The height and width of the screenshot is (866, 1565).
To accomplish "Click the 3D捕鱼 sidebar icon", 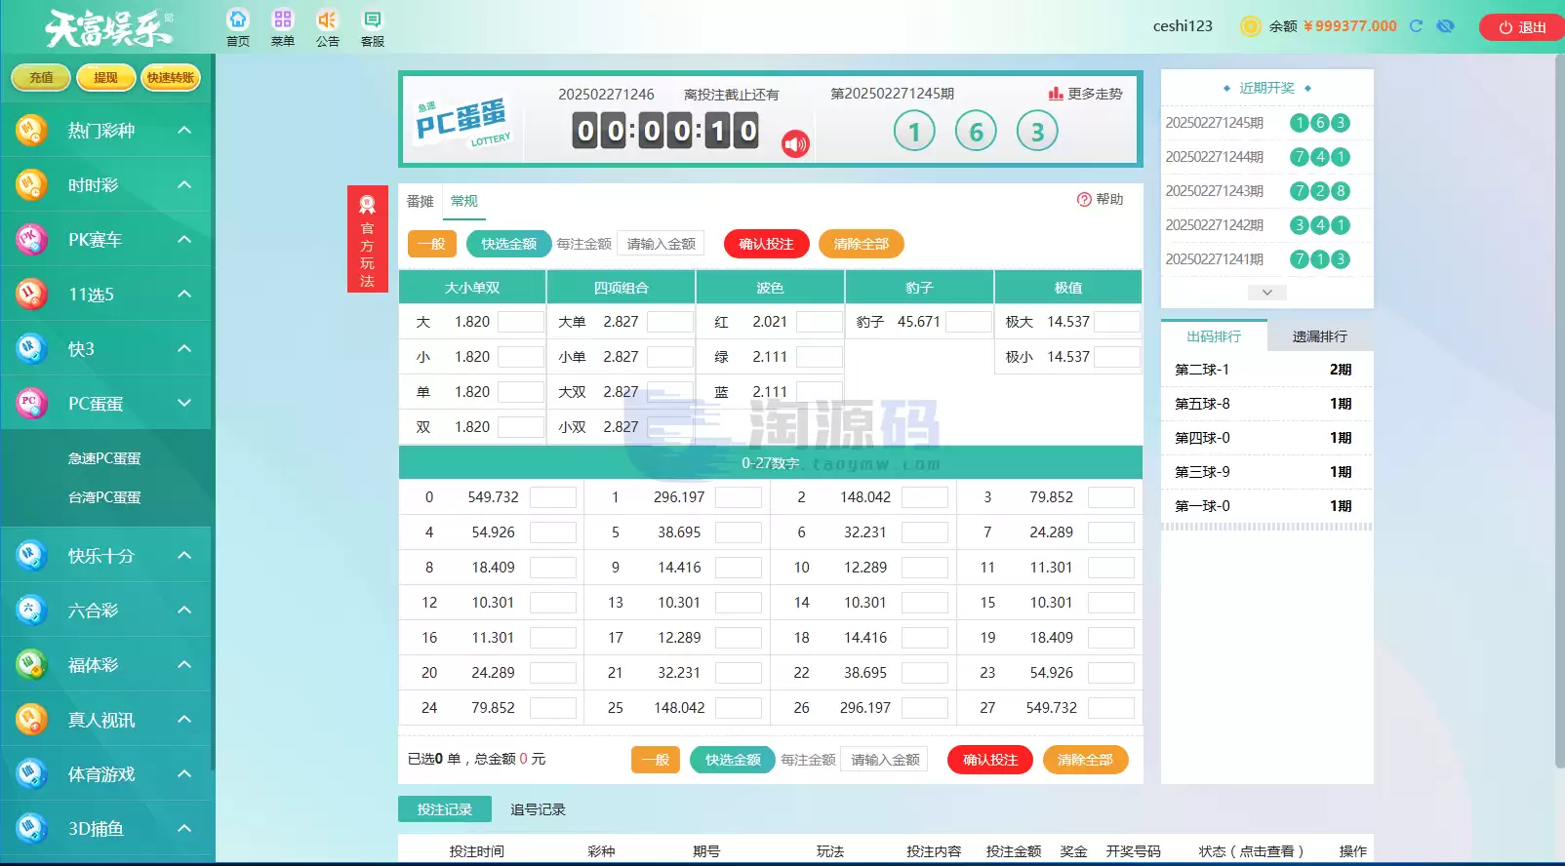I will [31, 828].
